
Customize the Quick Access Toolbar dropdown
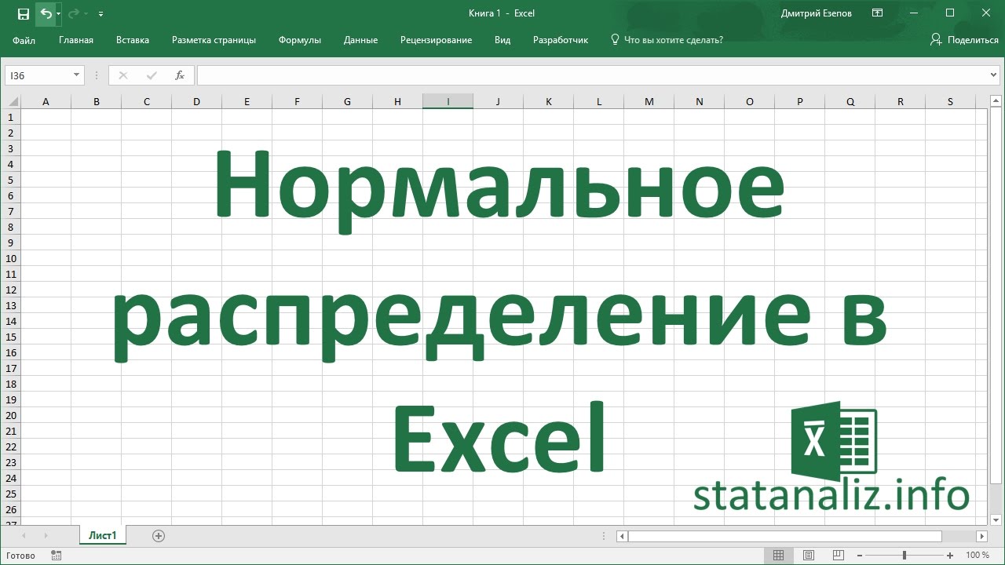point(100,14)
